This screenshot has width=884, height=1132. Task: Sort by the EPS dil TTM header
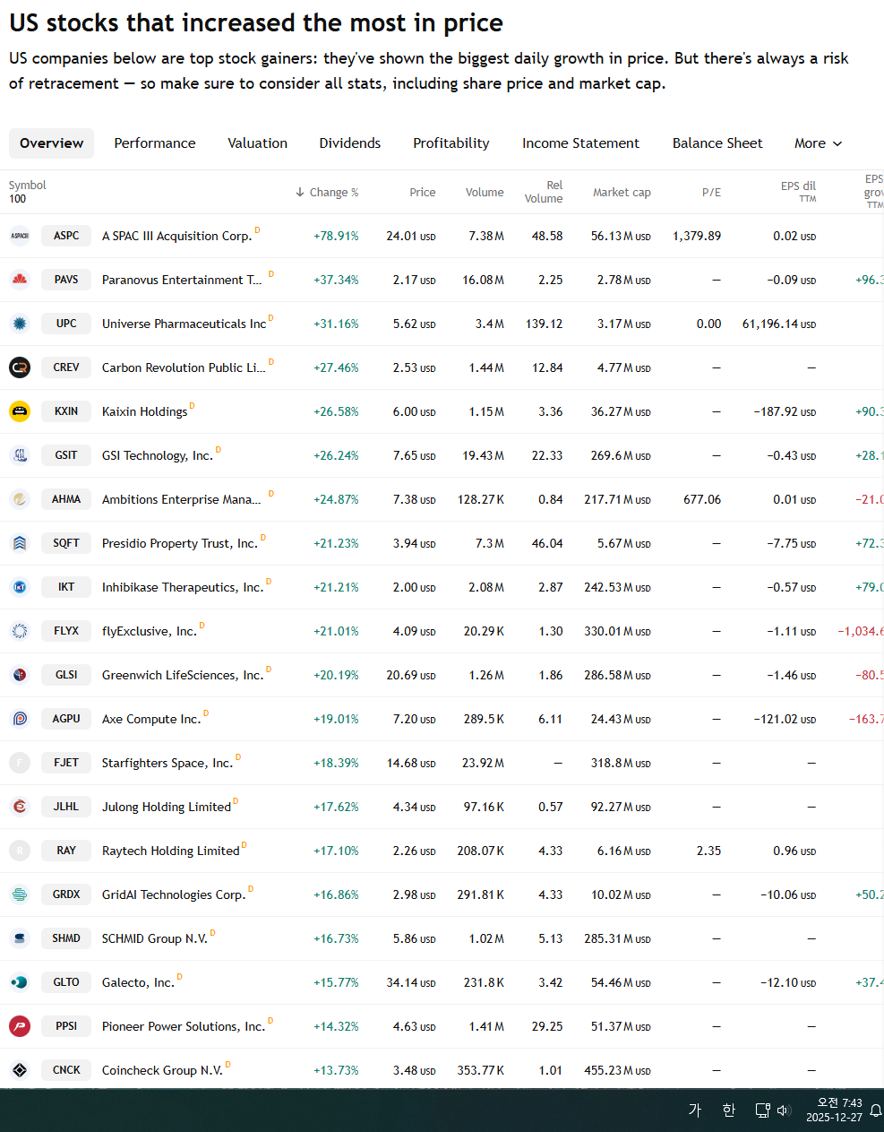tap(798, 192)
